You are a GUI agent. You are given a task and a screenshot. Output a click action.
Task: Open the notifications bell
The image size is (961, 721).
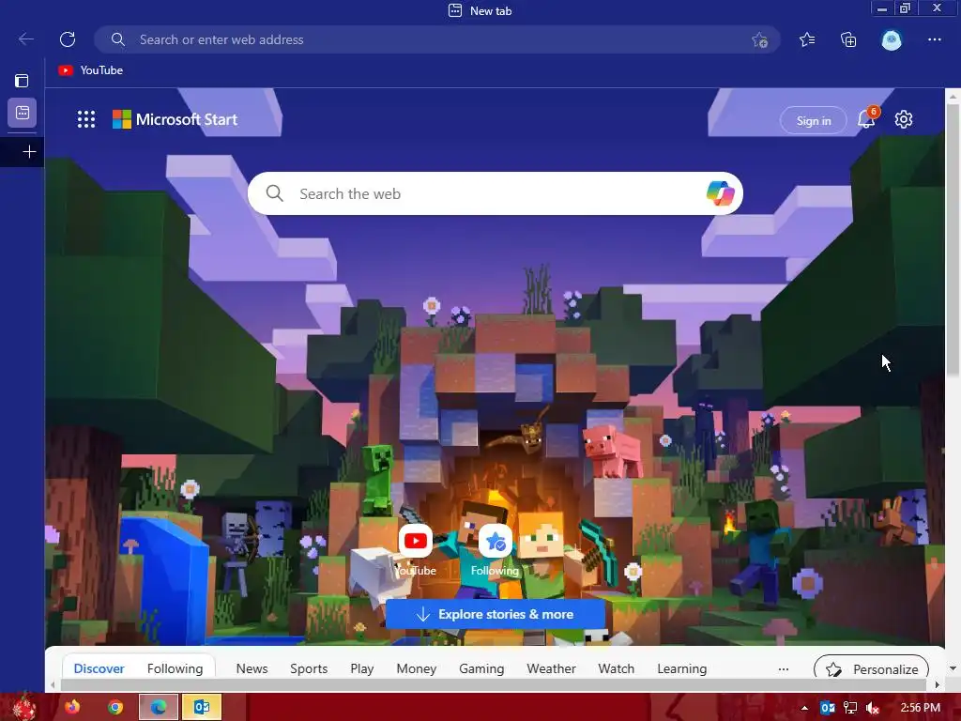[x=866, y=117]
